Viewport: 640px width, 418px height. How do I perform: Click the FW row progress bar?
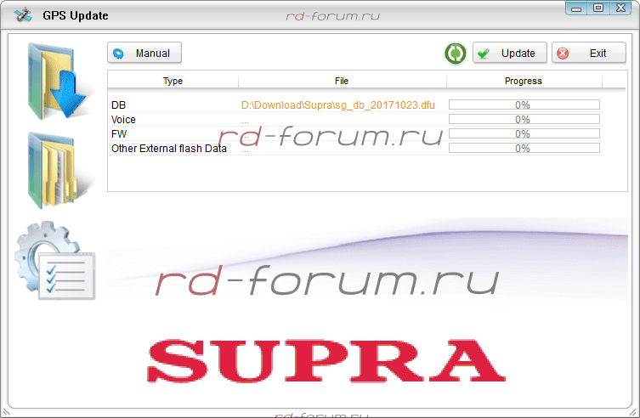point(524,133)
